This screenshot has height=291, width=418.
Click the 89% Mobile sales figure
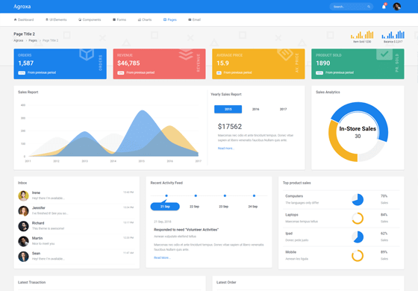[x=384, y=252]
